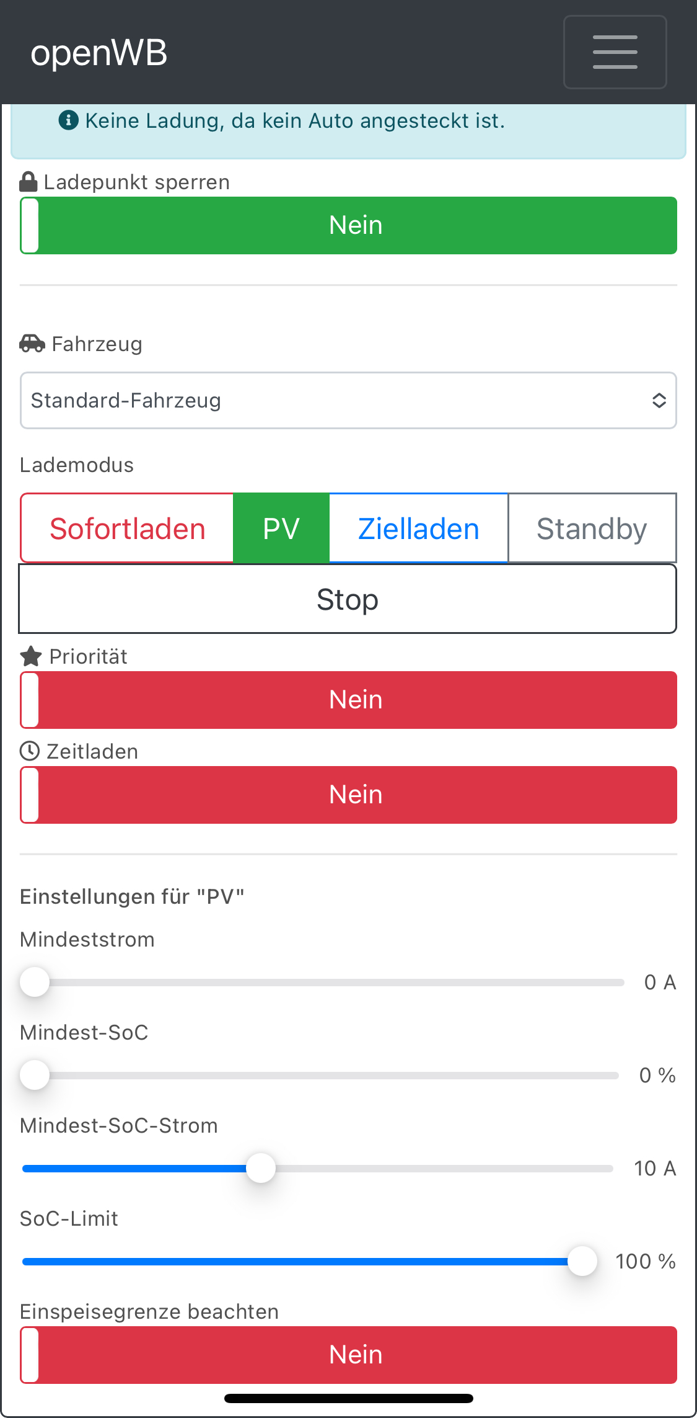Open the Standard-Fahrzeug vehicle dropdown
The image size is (697, 1418).
335,401
